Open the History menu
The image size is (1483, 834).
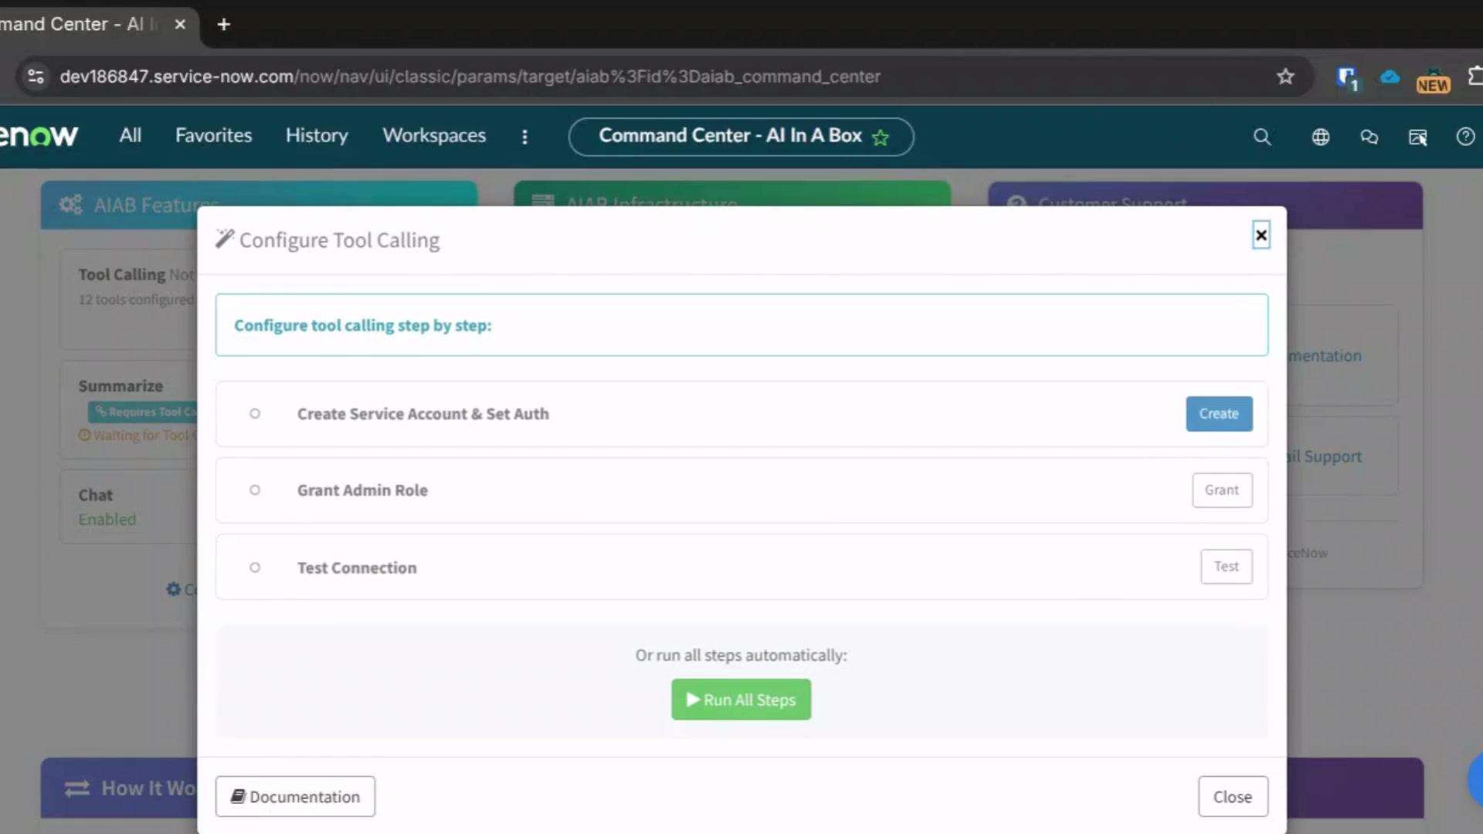coord(317,136)
